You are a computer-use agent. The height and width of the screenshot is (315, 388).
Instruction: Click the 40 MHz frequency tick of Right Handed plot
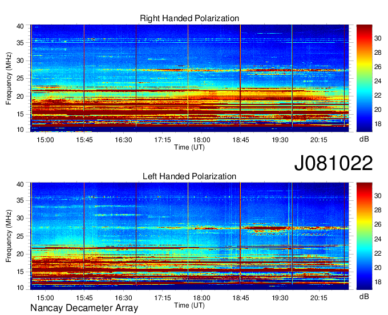click(20, 26)
